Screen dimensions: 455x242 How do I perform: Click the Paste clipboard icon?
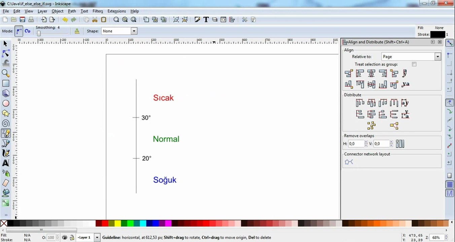(x=104, y=20)
